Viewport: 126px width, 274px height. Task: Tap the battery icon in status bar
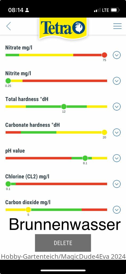(x=115, y=10)
